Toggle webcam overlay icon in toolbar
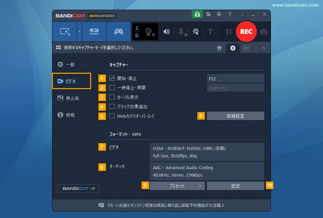The width and height of the screenshot is (323, 218). tap(150, 32)
